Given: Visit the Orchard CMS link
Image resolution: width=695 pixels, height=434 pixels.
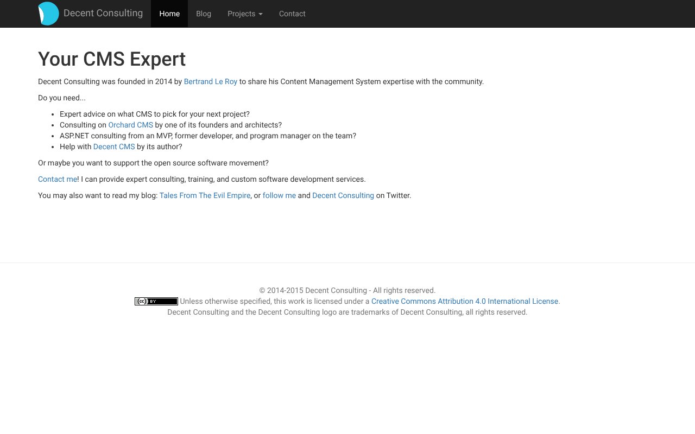Looking at the screenshot, I should click(x=130, y=125).
